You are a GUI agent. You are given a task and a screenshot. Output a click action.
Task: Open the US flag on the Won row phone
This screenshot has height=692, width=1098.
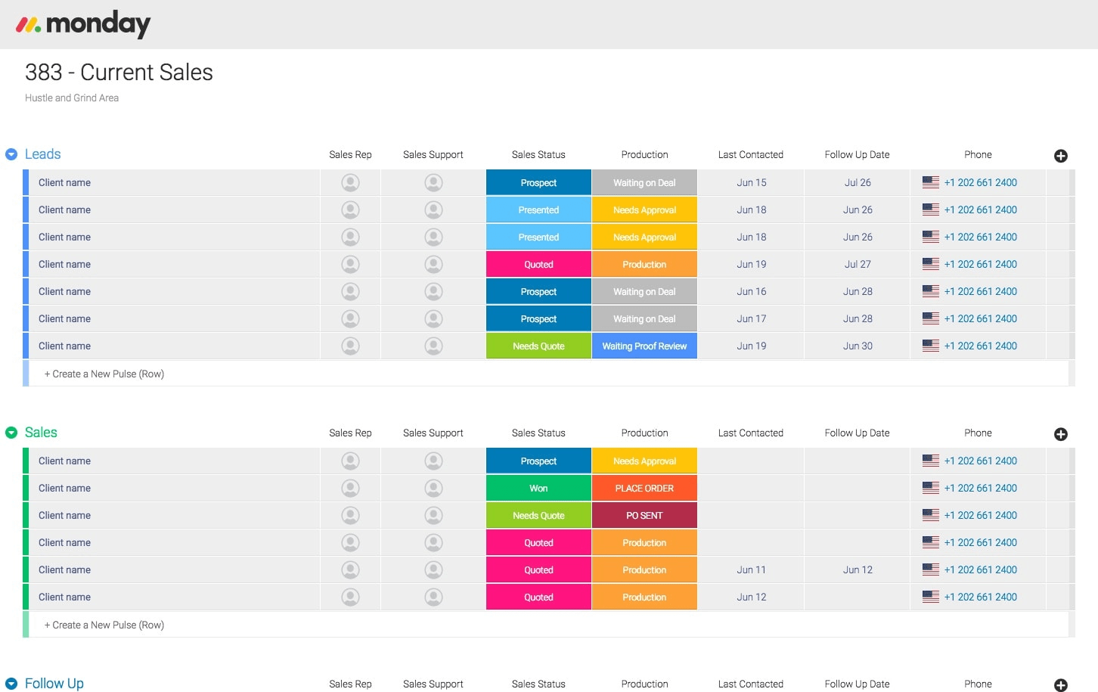click(x=931, y=488)
